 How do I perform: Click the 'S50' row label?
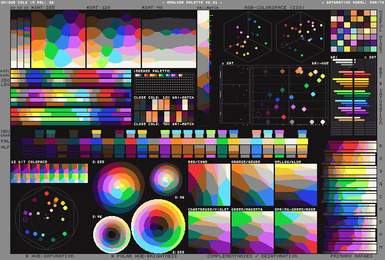[5, 81]
